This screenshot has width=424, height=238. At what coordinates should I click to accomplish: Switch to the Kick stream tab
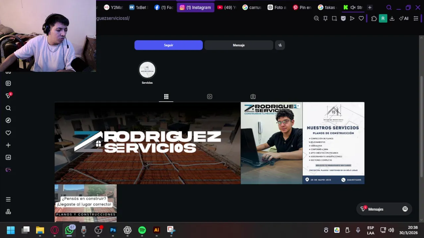tap(353, 7)
